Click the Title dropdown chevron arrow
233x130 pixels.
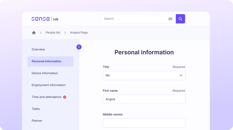pyautogui.click(x=181, y=75)
